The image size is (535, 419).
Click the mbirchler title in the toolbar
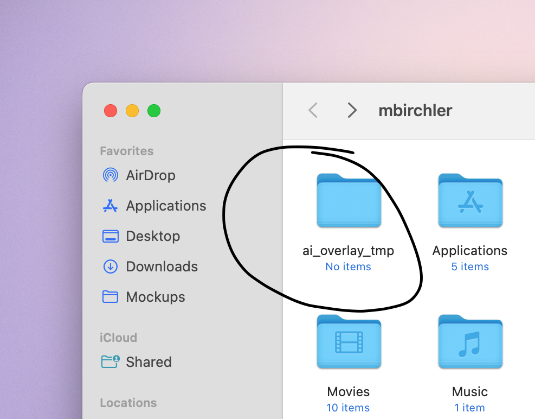(415, 110)
